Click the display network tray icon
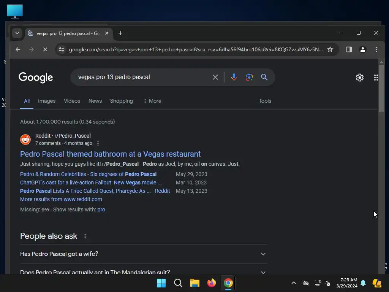Image resolution: width=389 pixels, height=292 pixels. 318,283
